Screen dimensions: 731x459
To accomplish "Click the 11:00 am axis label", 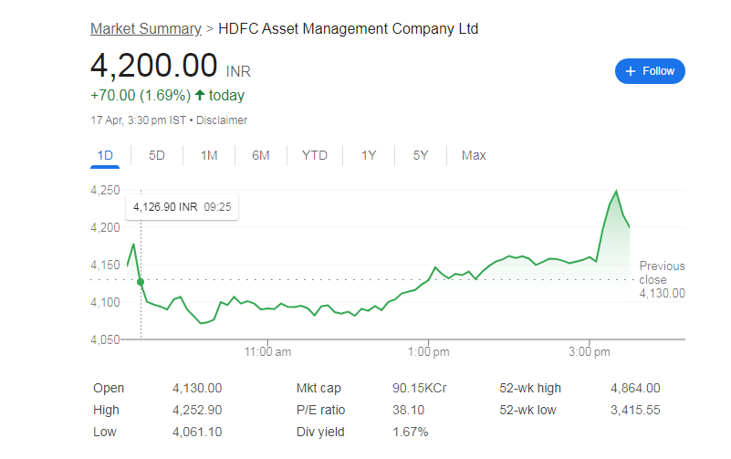I will point(267,352).
